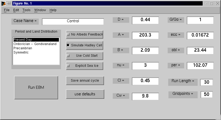
Task: Select Ordovician - Gondwanaland list entry
Action: pyautogui.click(x=36, y=44)
